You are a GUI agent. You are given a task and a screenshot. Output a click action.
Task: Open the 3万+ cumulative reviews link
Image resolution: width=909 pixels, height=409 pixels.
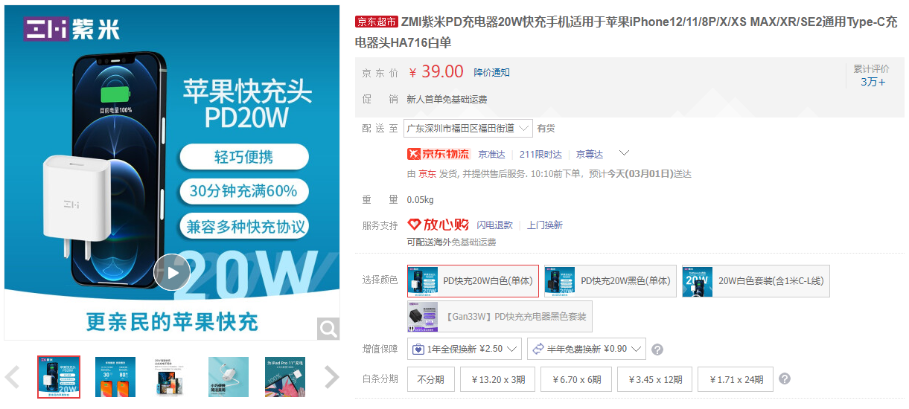point(873,82)
